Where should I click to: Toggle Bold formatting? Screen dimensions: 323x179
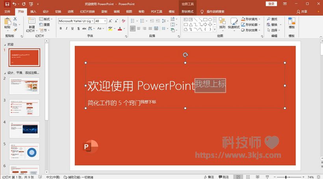pyautogui.click(x=61, y=29)
